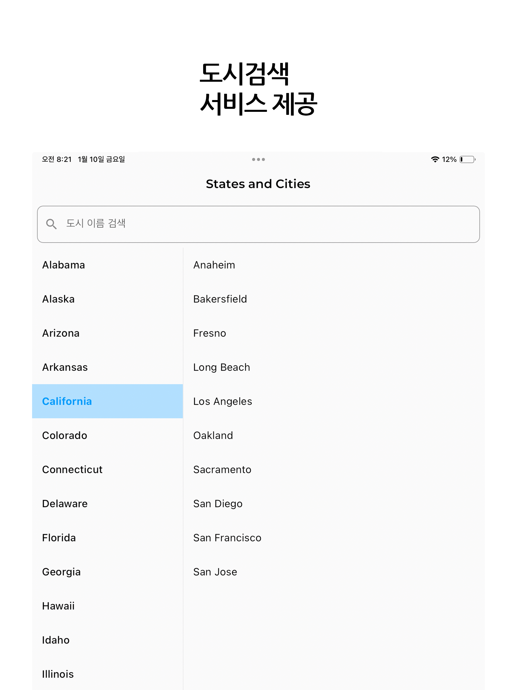Open the Sacramento city entry

tap(334, 469)
